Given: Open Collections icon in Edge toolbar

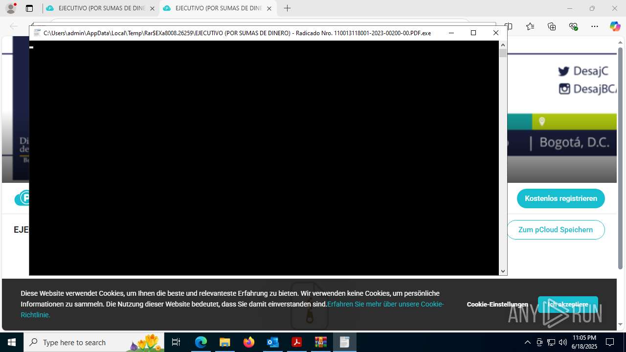Looking at the screenshot, I should click(x=552, y=26).
